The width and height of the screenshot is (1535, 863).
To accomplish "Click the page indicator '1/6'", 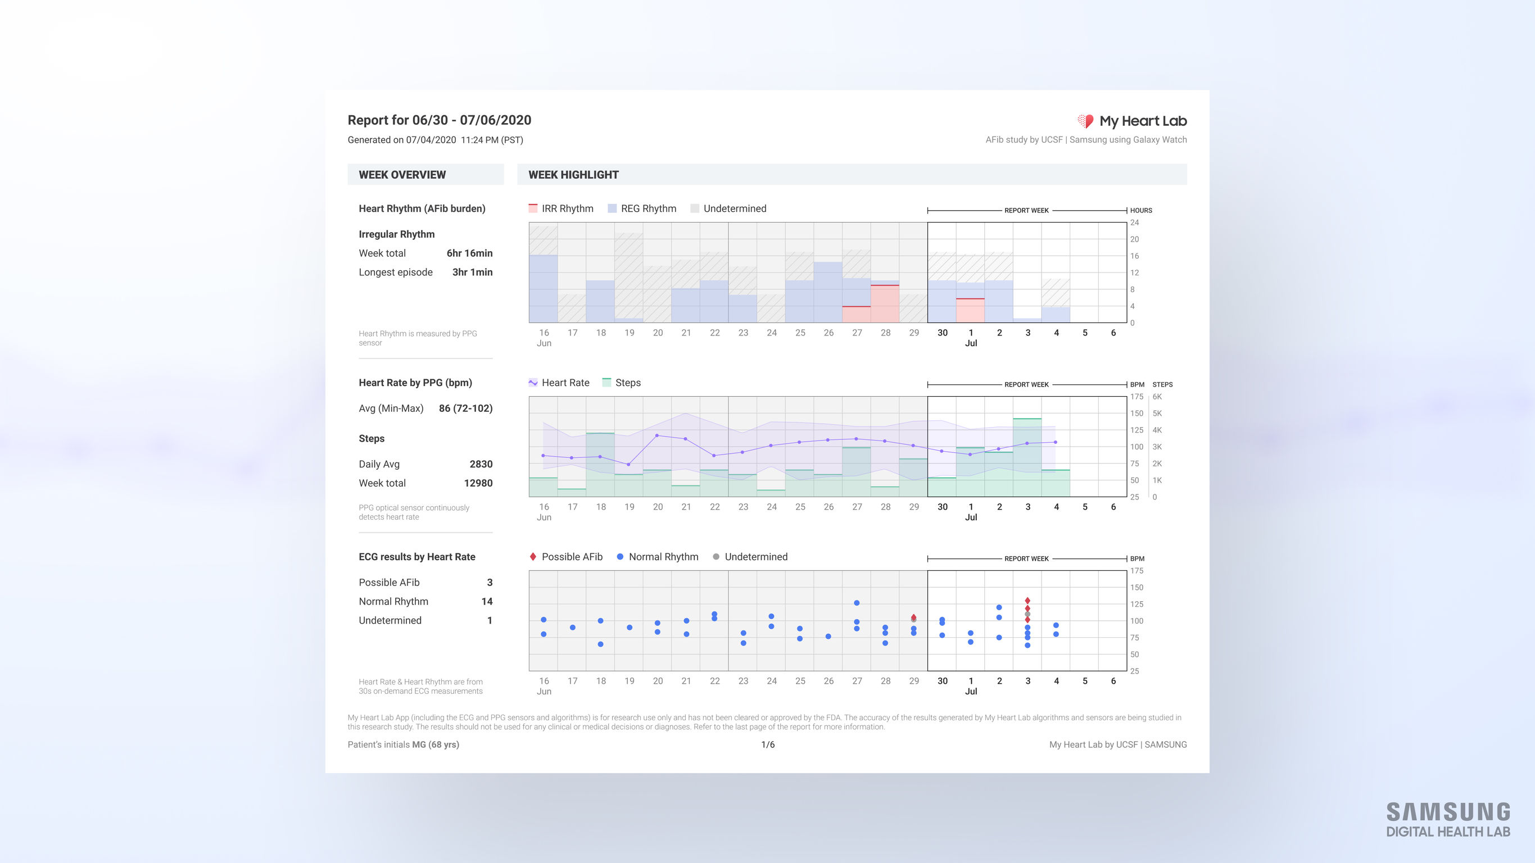I will tap(768, 744).
